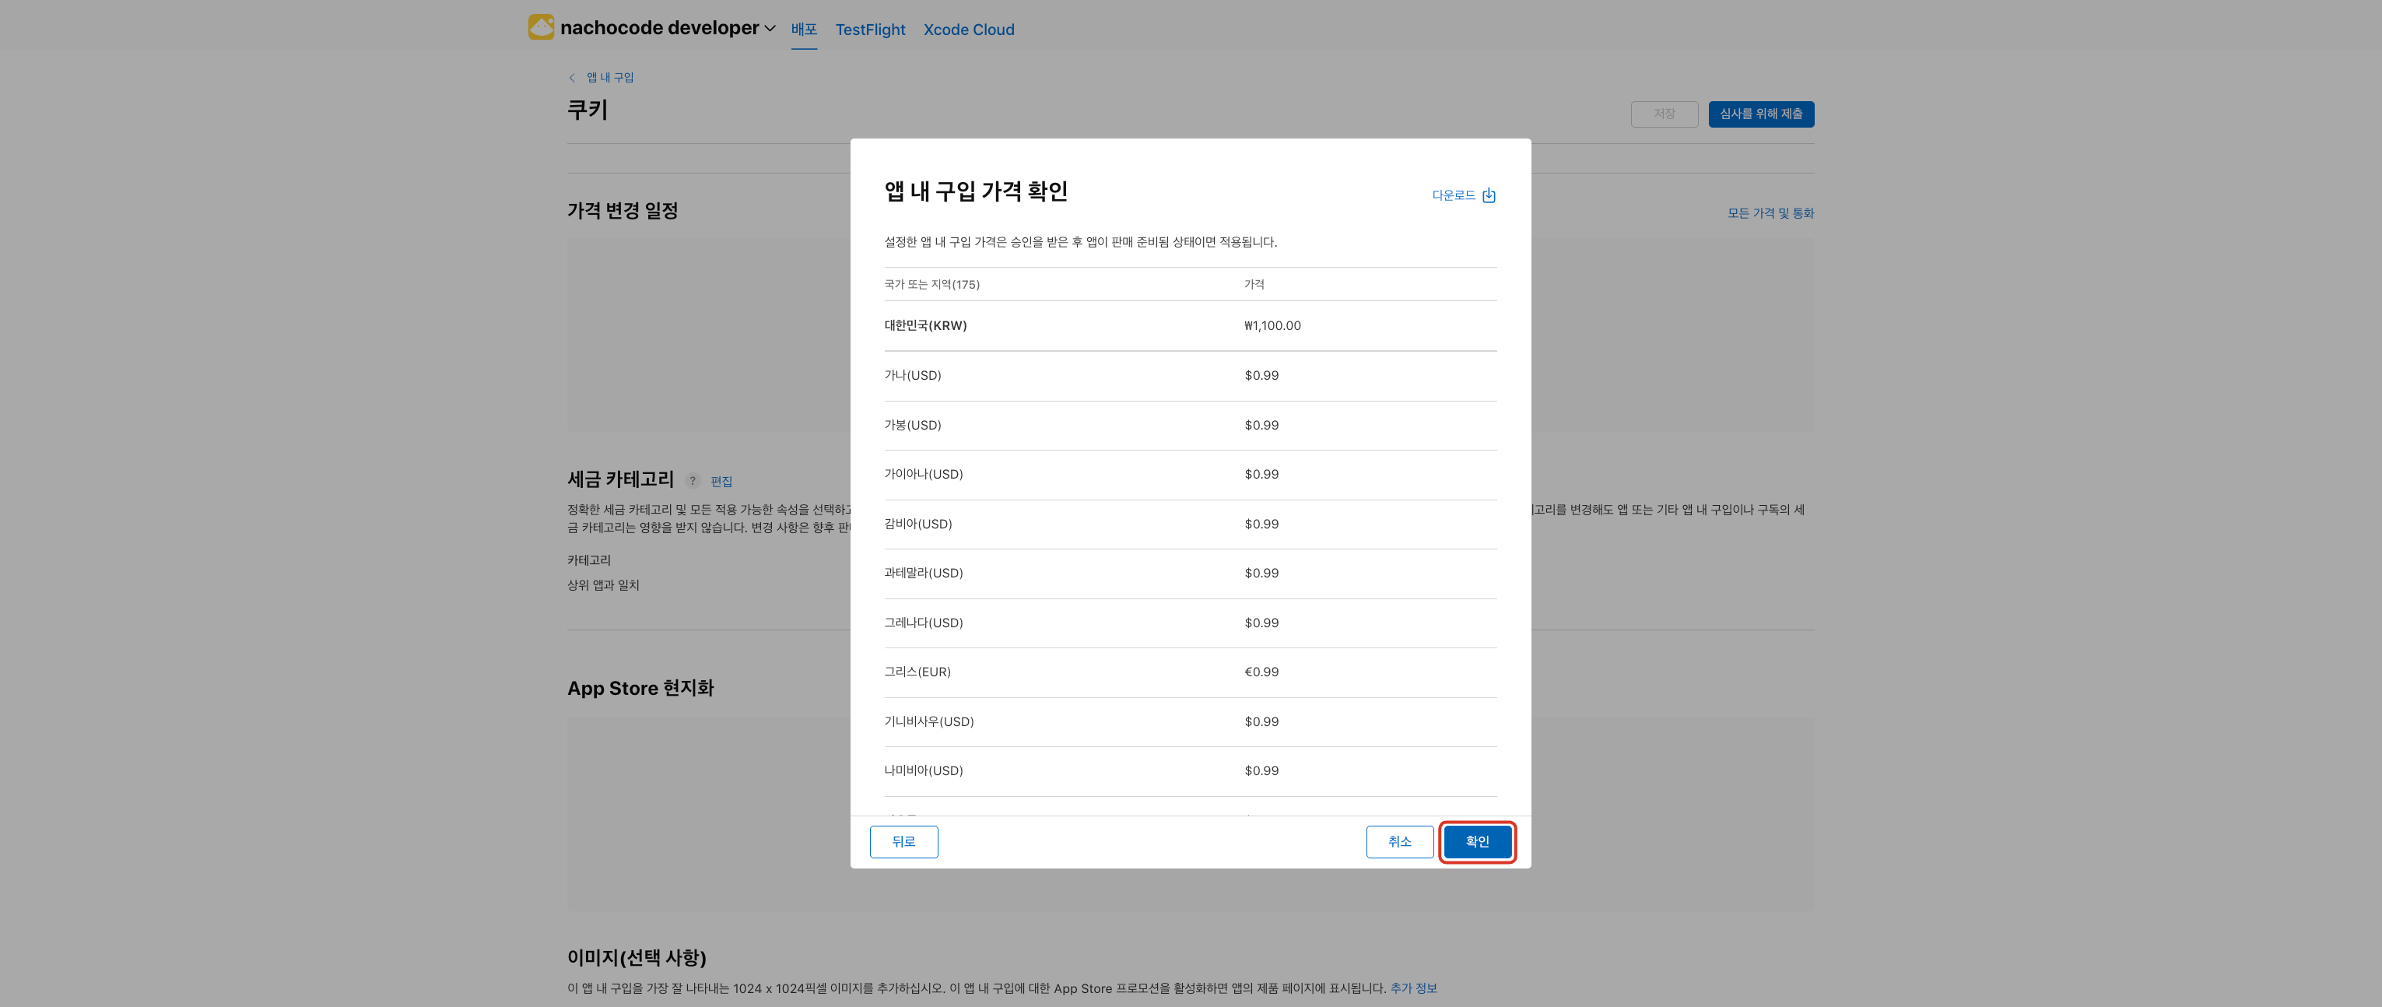Image resolution: width=2382 pixels, height=1007 pixels.
Task: Click the 뒤로 back button
Action: 903,841
